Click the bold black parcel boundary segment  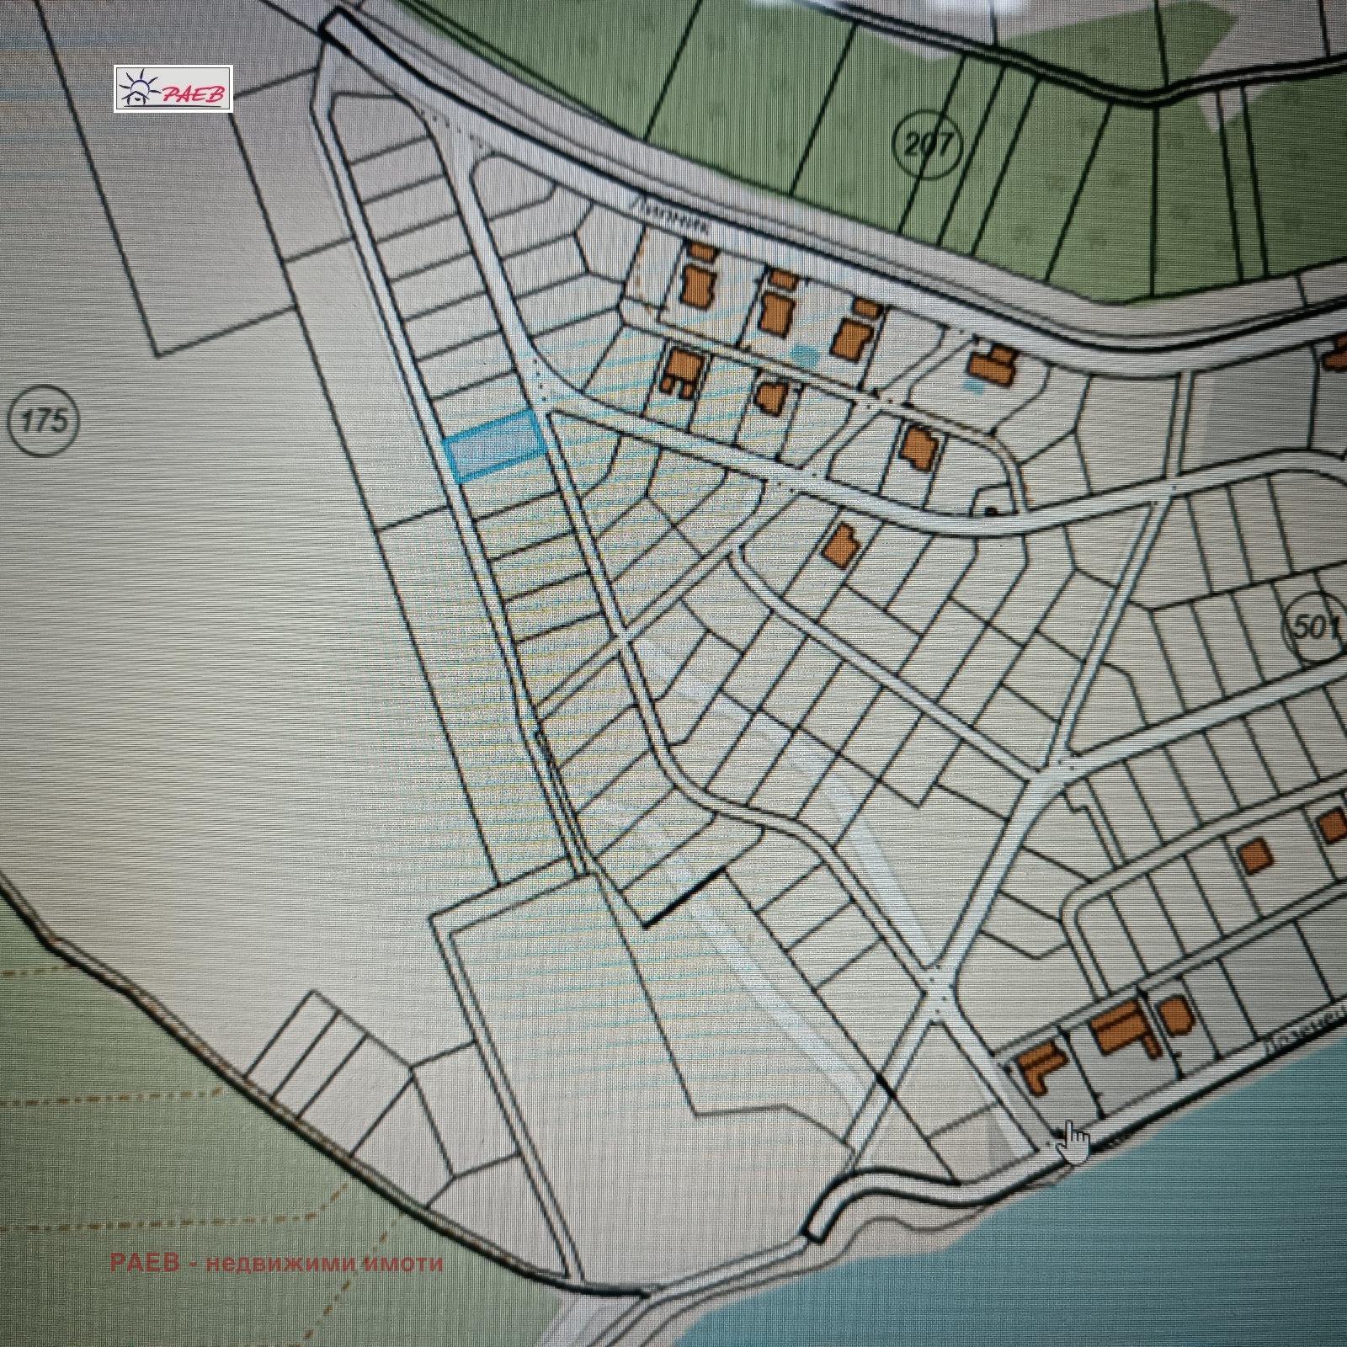pyautogui.click(x=684, y=898)
